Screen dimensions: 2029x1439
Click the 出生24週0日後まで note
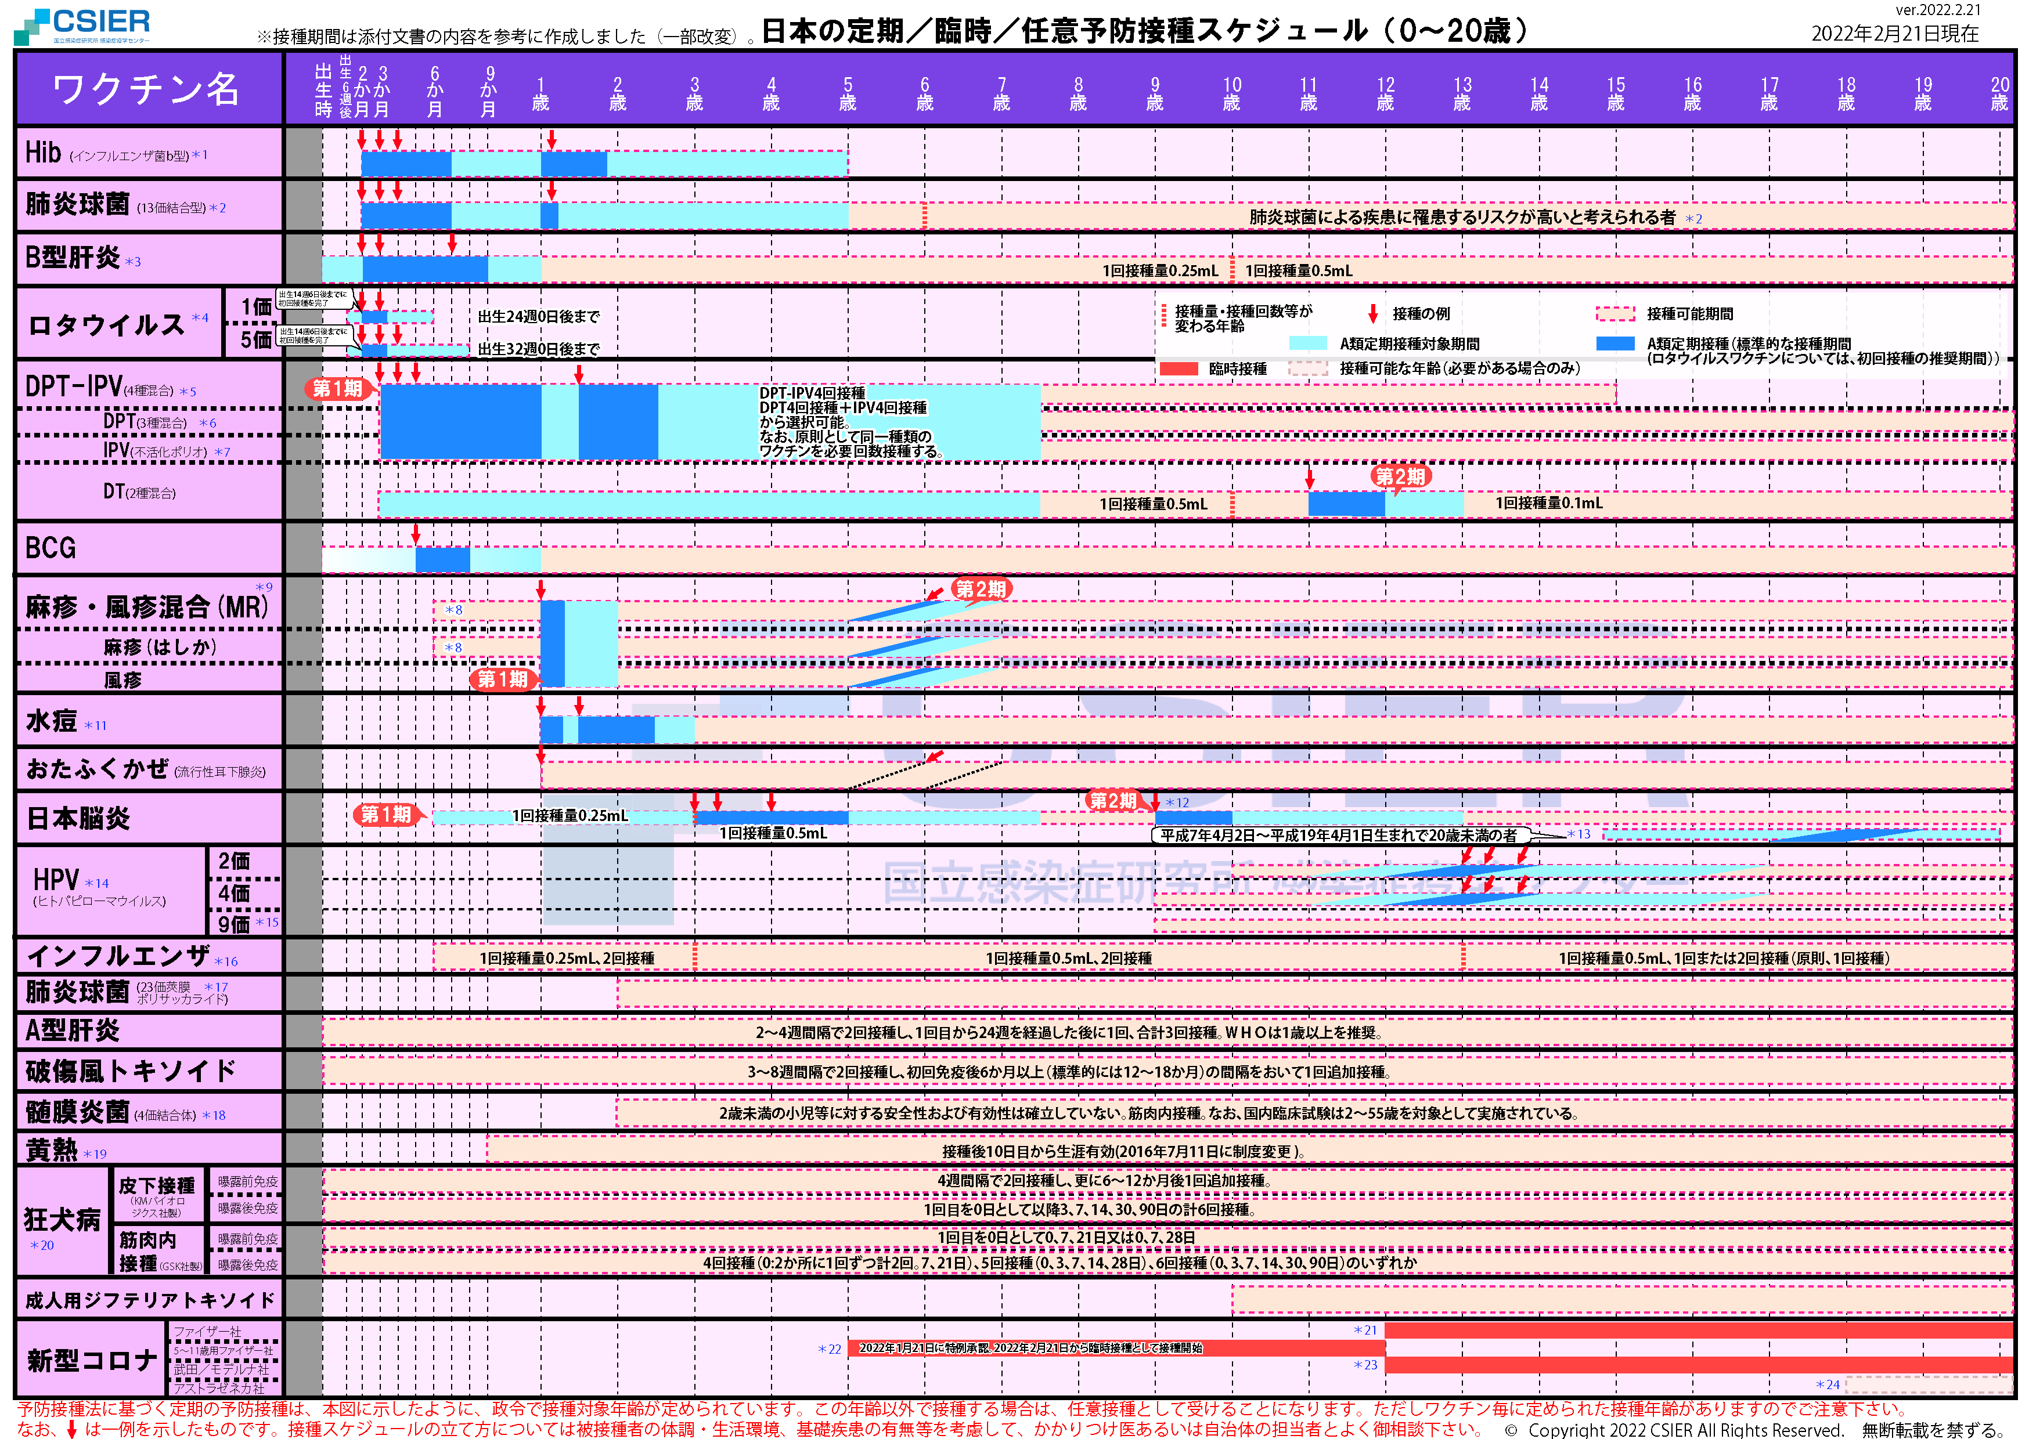[539, 316]
